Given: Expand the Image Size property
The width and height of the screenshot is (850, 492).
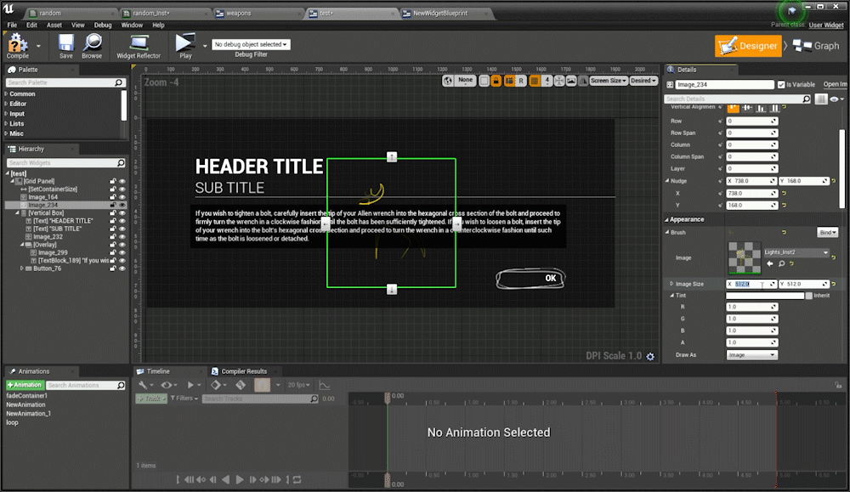Looking at the screenshot, I should click(x=671, y=284).
